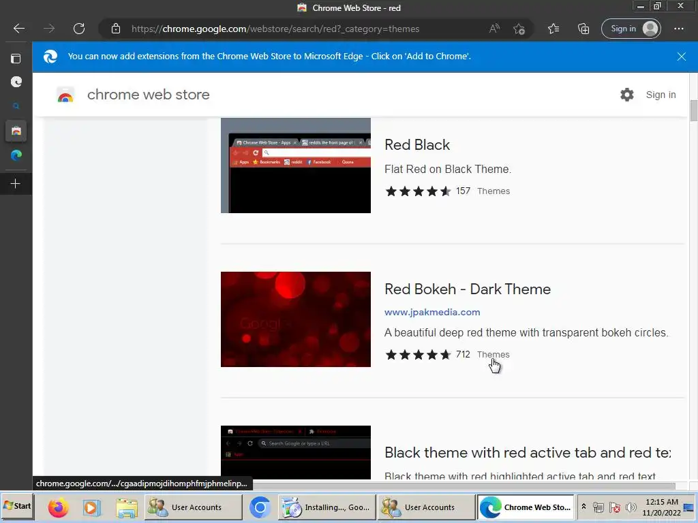Open Read Aloud from address bar
The width and height of the screenshot is (698, 523).
coord(494,29)
